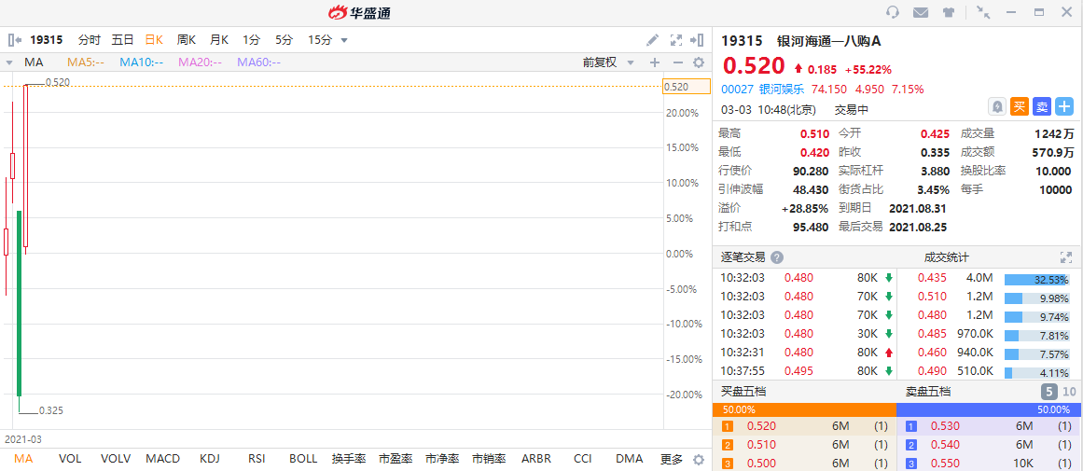Select the pencil drawing tool
Viewport: 1083px width, 471px height.
click(652, 40)
